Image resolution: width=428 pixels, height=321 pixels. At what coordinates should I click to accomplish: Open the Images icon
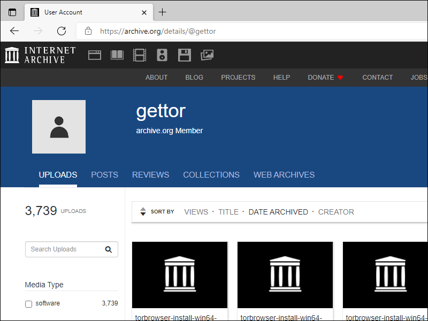207,55
